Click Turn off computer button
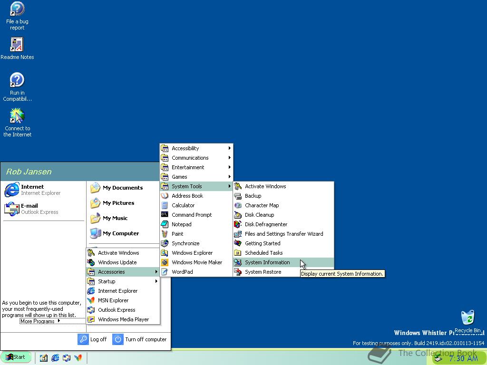 pyautogui.click(x=139, y=339)
